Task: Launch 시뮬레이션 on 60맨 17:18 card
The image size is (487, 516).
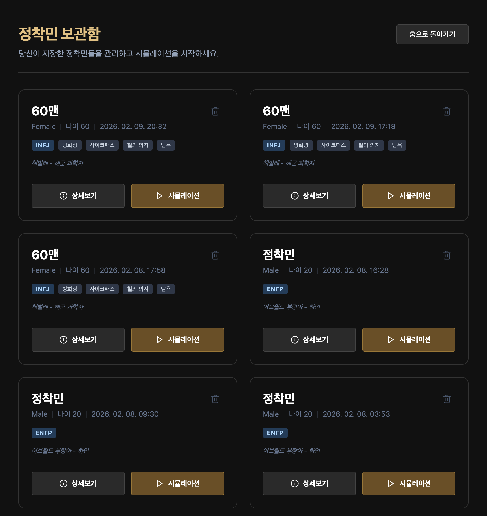Action: (x=409, y=196)
